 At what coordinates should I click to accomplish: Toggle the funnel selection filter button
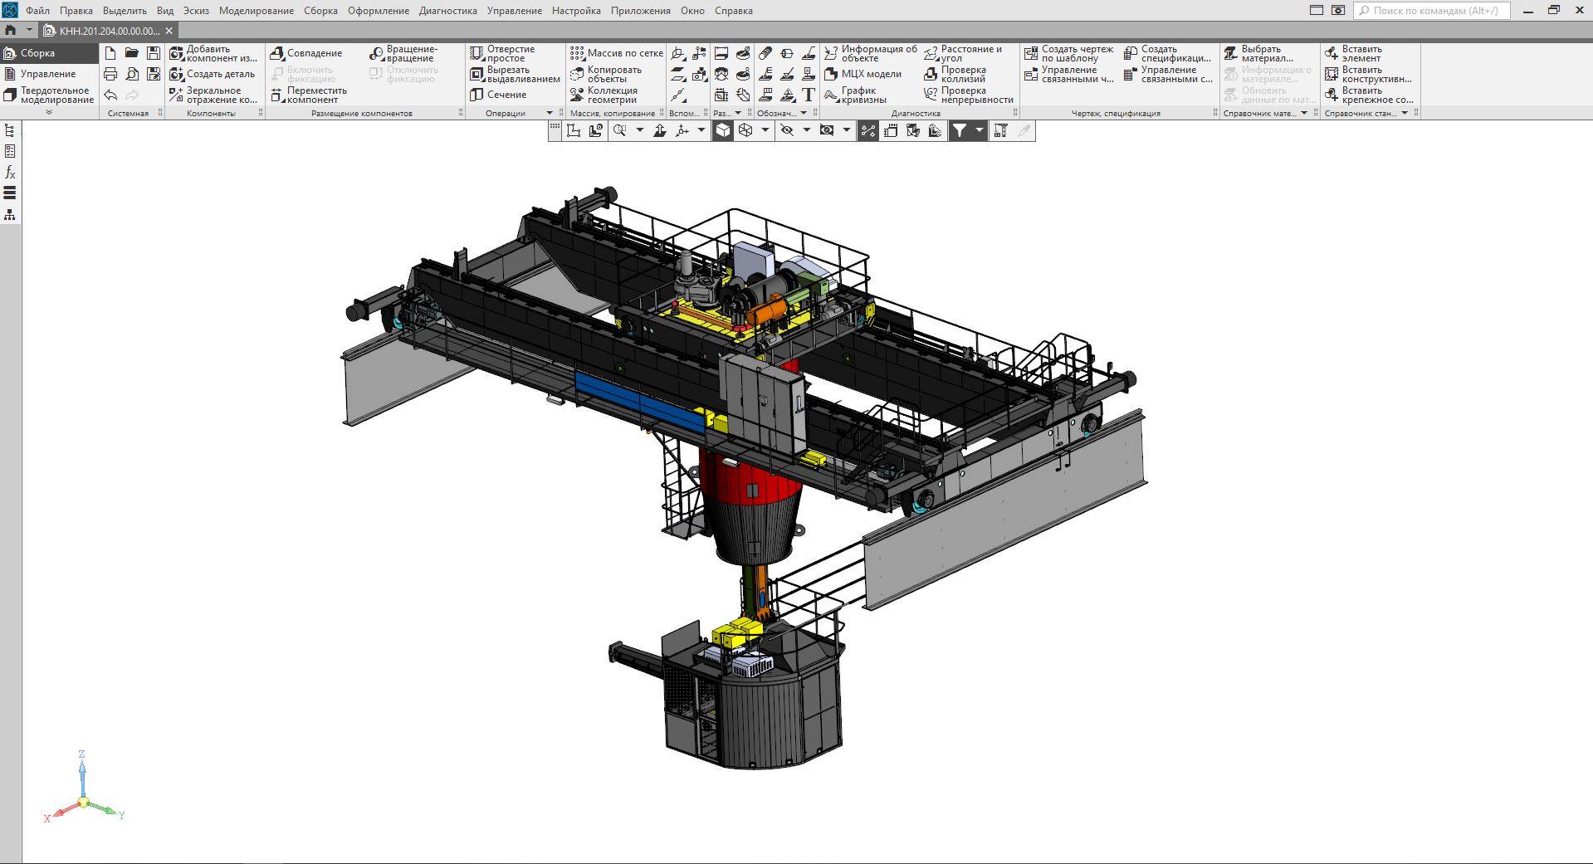pos(960,130)
